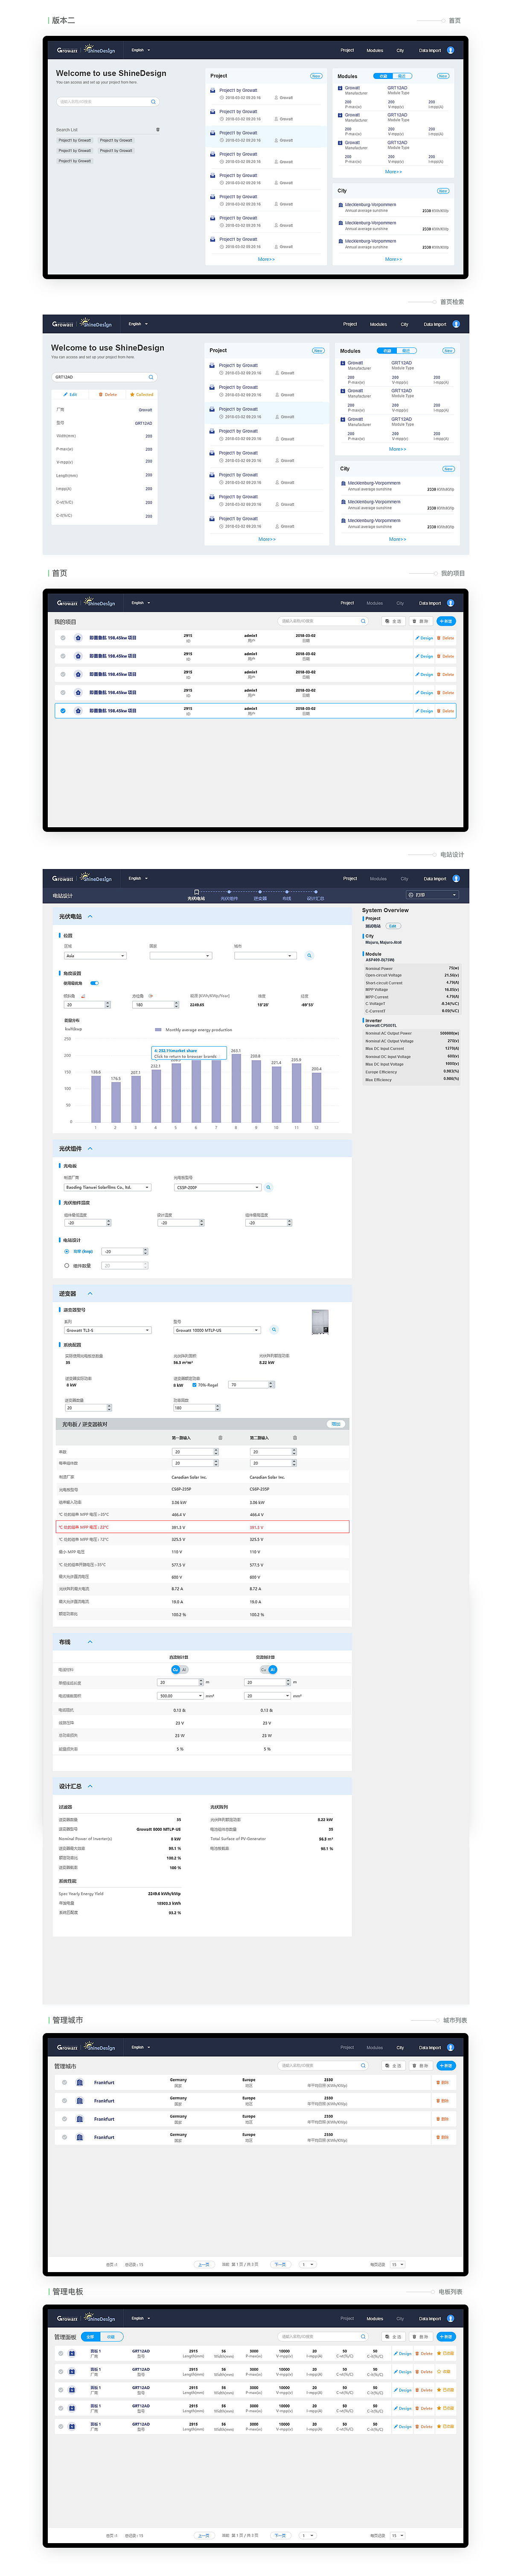Collapse the 光伏组件 section chevron
This screenshot has width=512, height=2576.
point(90,1148)
